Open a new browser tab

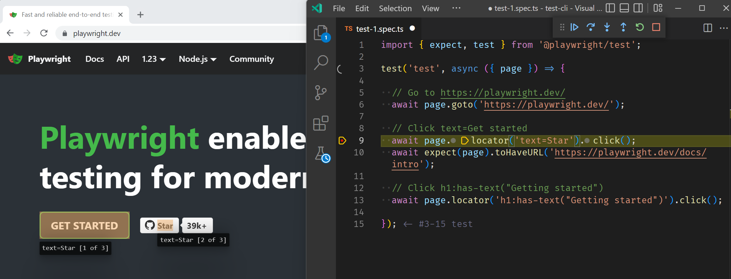pos(140,15)
